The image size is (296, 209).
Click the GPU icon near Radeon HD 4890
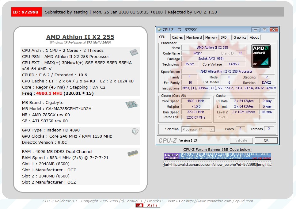(135, 131)
